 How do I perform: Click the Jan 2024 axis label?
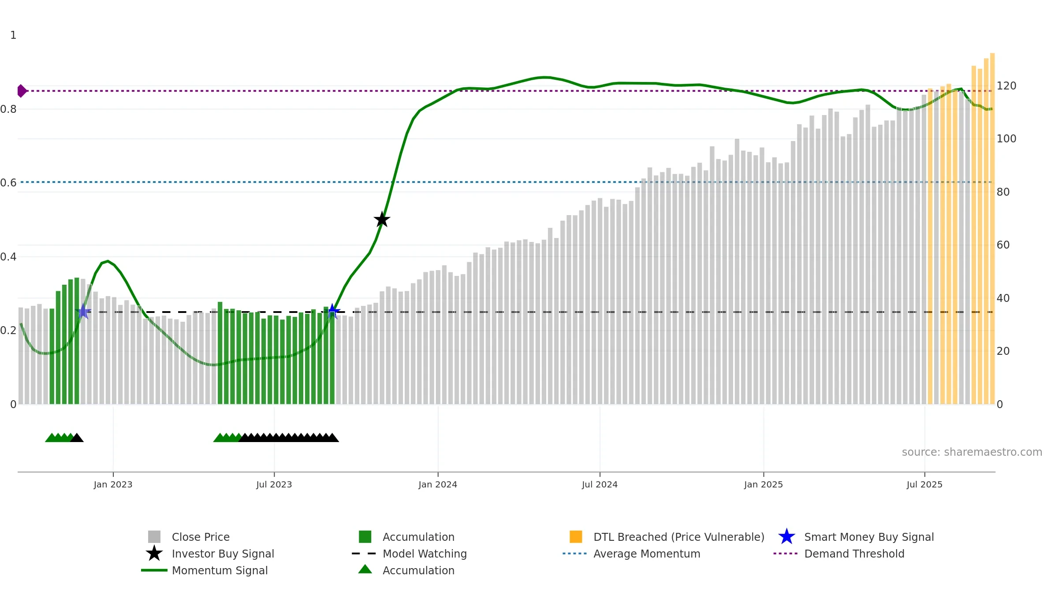[438, 485]
